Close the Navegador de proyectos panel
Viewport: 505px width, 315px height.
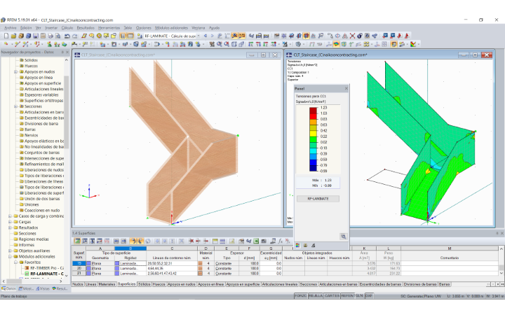67,52
